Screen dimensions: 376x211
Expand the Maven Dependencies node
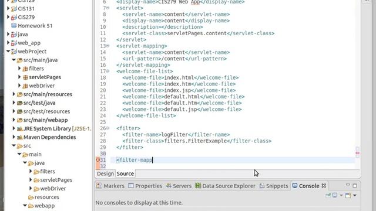(x=14, y=137)
